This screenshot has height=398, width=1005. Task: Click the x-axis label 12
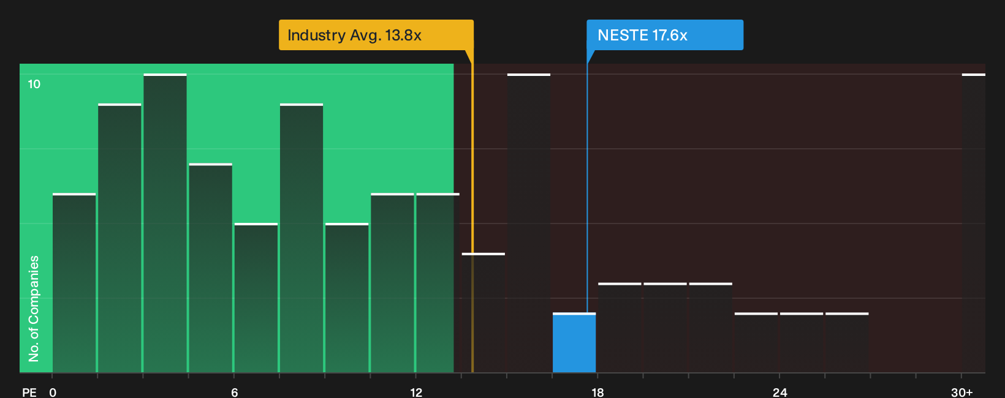[416, 392]
